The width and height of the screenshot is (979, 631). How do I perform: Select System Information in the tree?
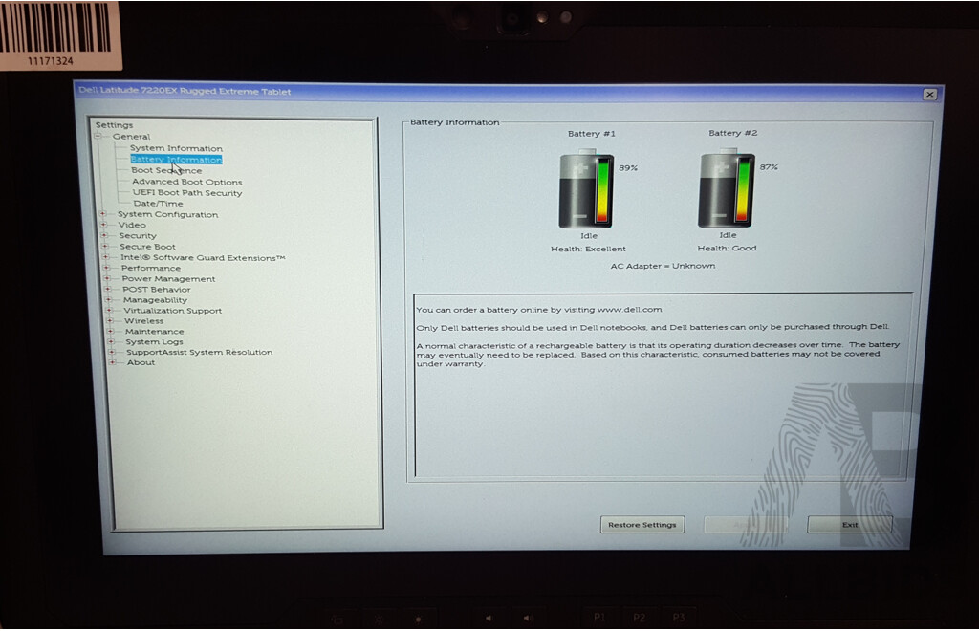[176, 148]
